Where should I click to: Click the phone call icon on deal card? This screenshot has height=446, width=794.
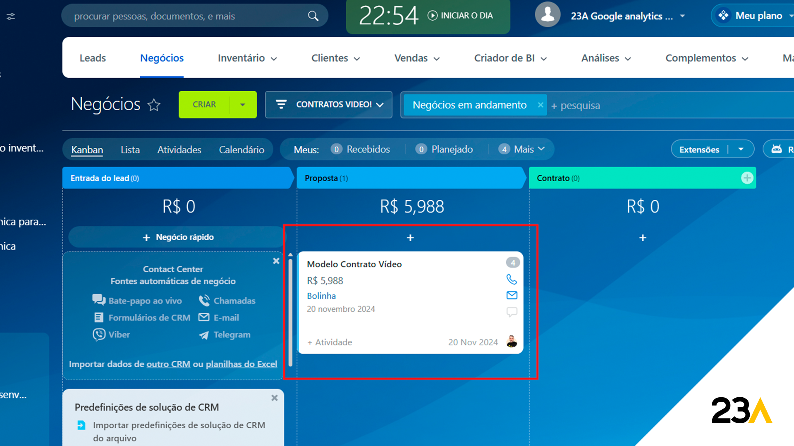pyautogui.click(x=512, y=280)
